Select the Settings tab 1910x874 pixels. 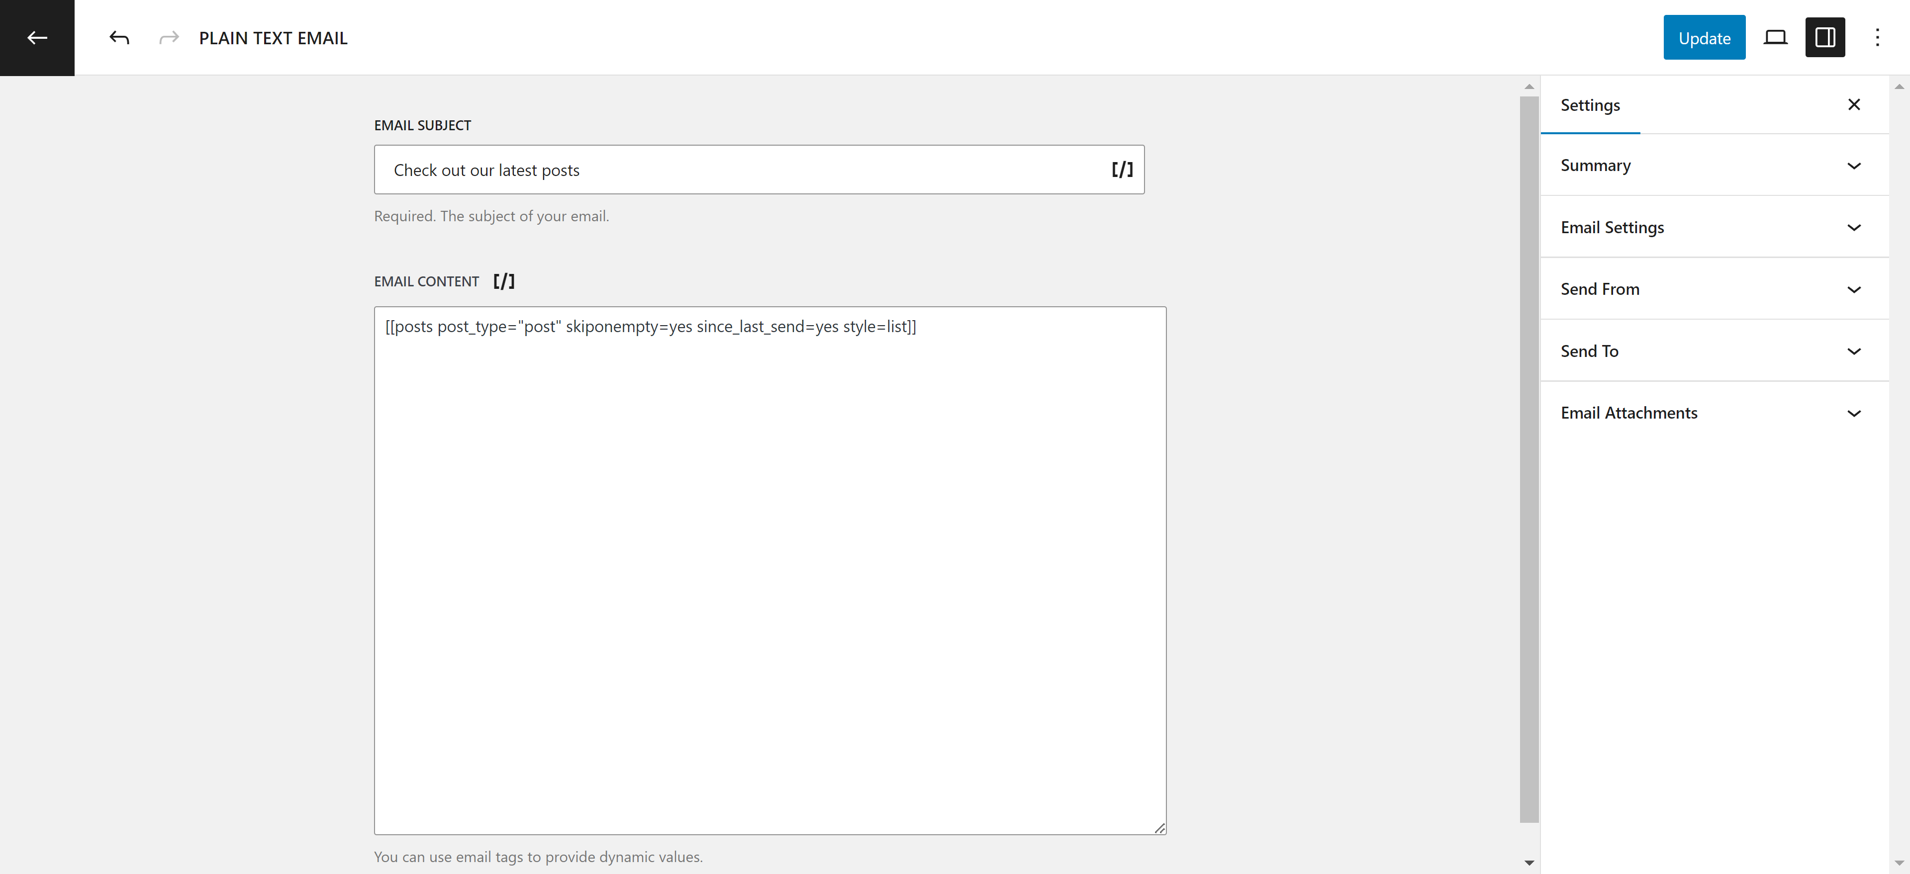1590,105
